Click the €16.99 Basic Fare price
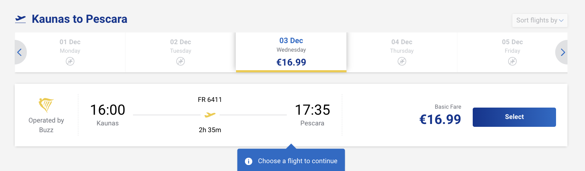Viewport: 585px width, 171px height. click(440, 119)
